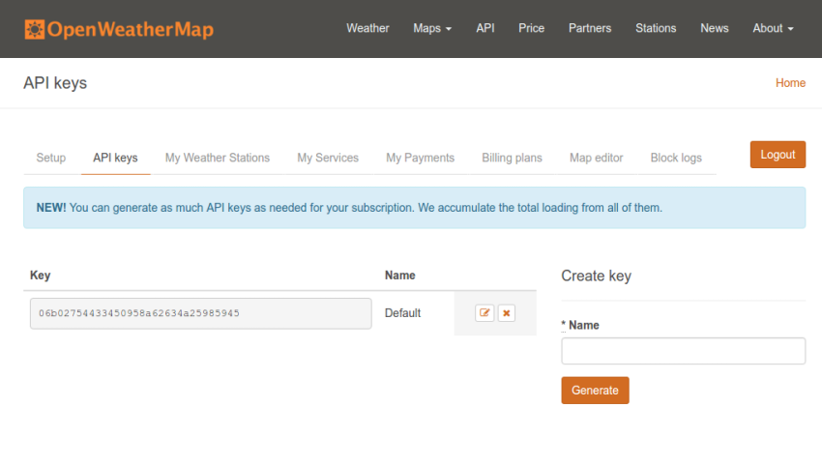Switch to the My Services tab

(328, 158)
